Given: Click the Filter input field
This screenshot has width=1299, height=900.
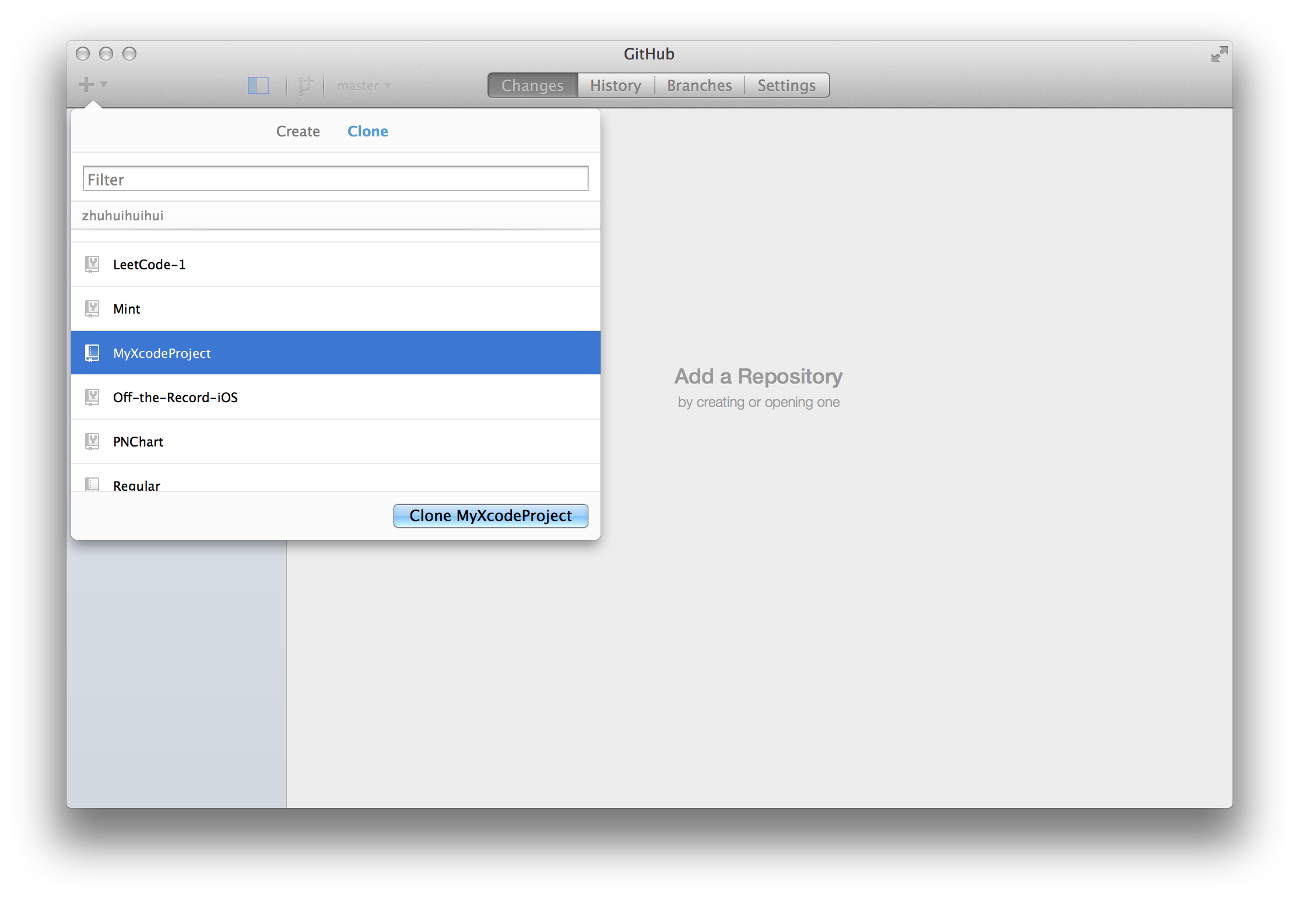Looking at the screenshot, I should 336,179.
